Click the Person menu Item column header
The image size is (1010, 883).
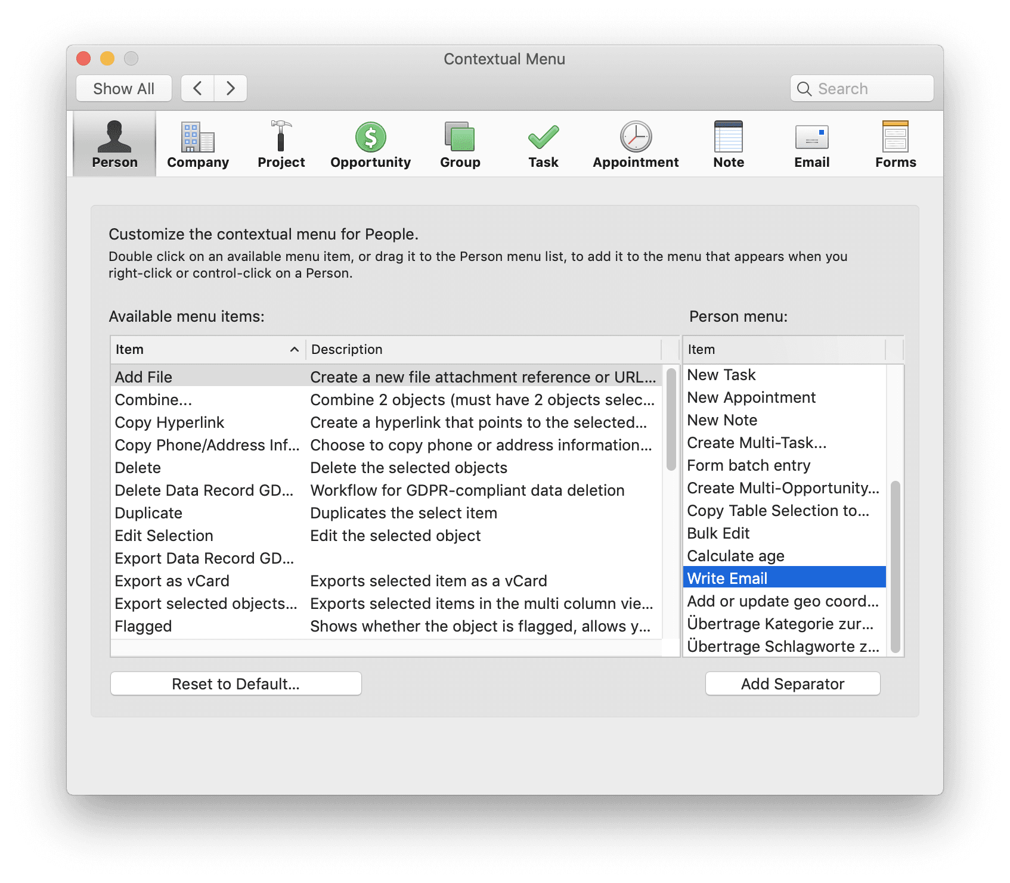click(784, 349)
